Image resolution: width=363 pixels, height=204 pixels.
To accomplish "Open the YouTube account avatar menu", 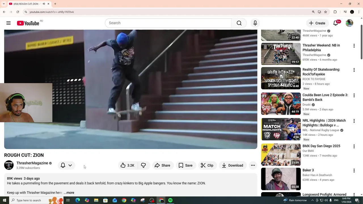I will tap(349, 23).
